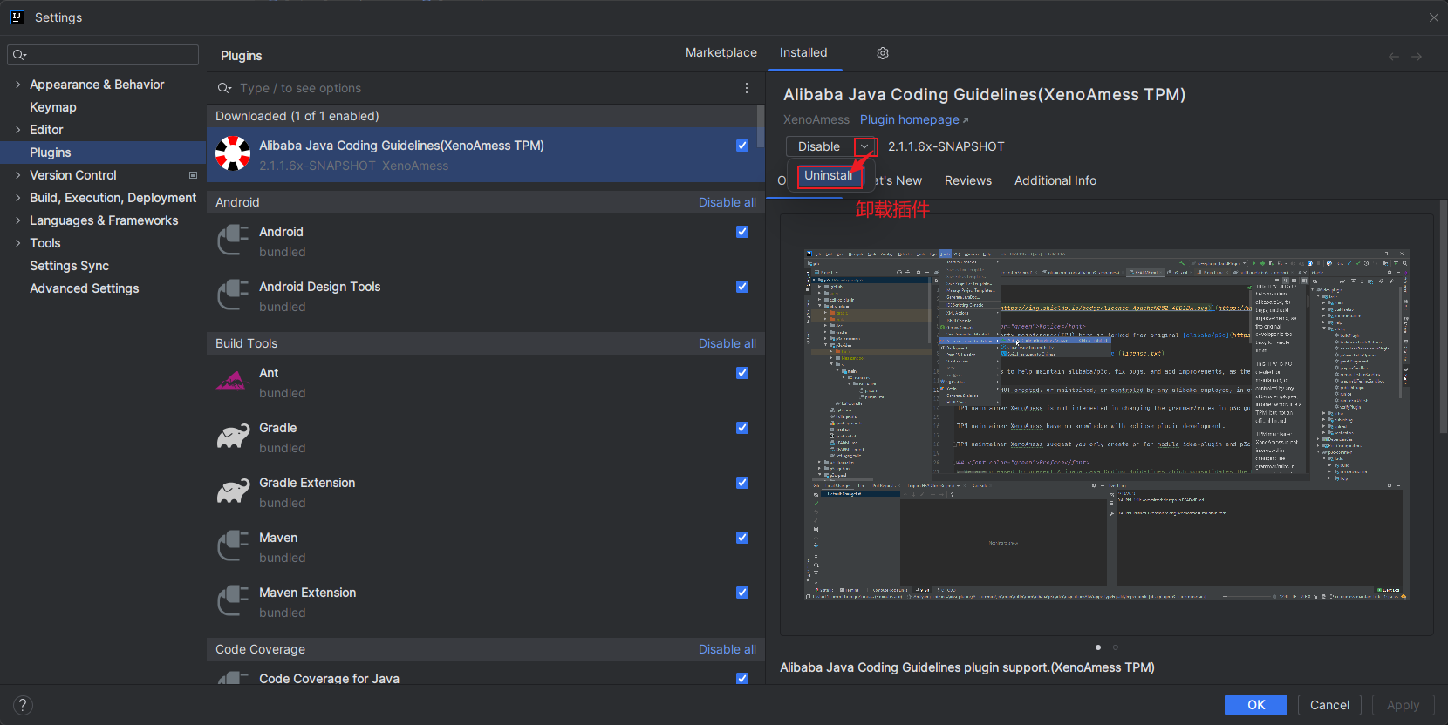Click the OK button
1448x725 pixels.
coord(1256,705)
